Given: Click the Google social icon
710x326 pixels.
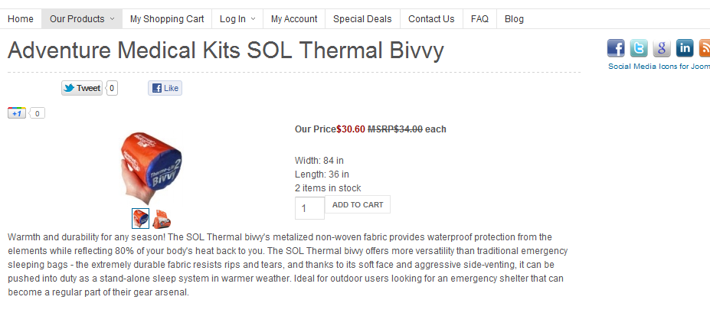Looking at the screenshot, I should (662, 48).
